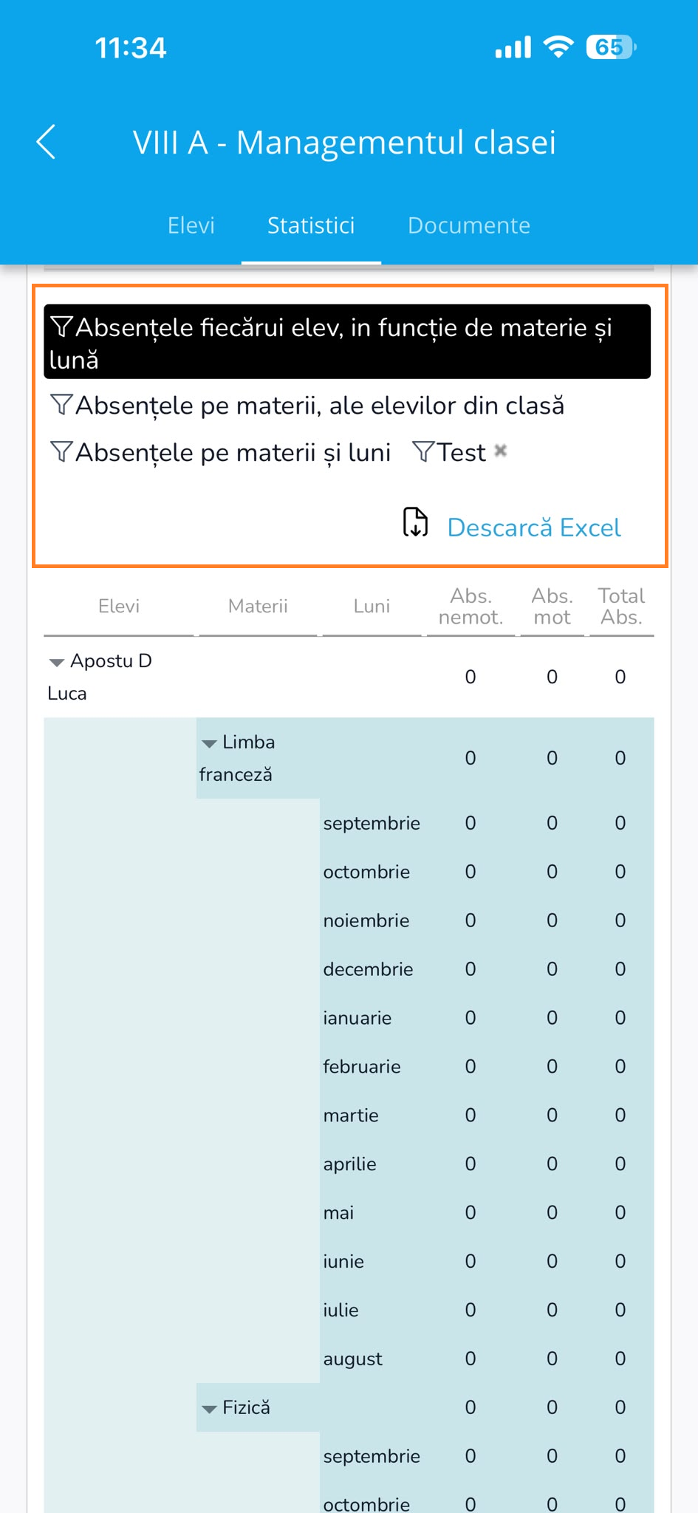
Task: Click the funnel icon beside Absențele pe materii și luni
Action: coord(62,451)
